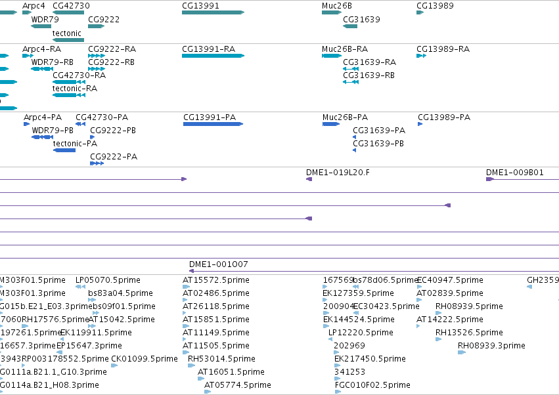Select the CG13989 gene label

(435, 6)
